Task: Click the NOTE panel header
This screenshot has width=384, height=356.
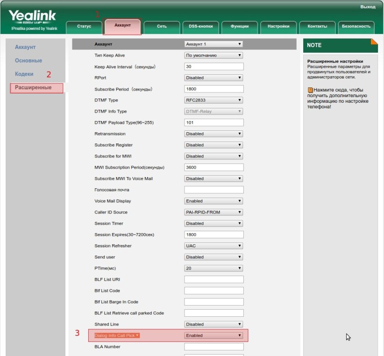Action: [x=341, y=45]
